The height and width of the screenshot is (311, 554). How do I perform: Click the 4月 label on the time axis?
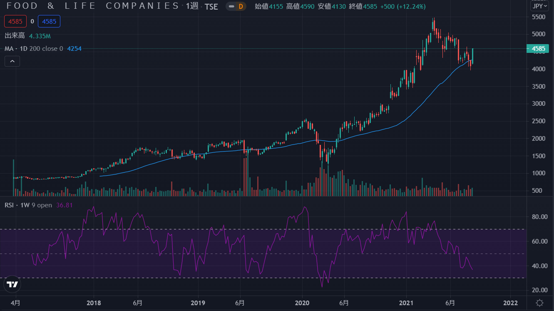(15, 302)
